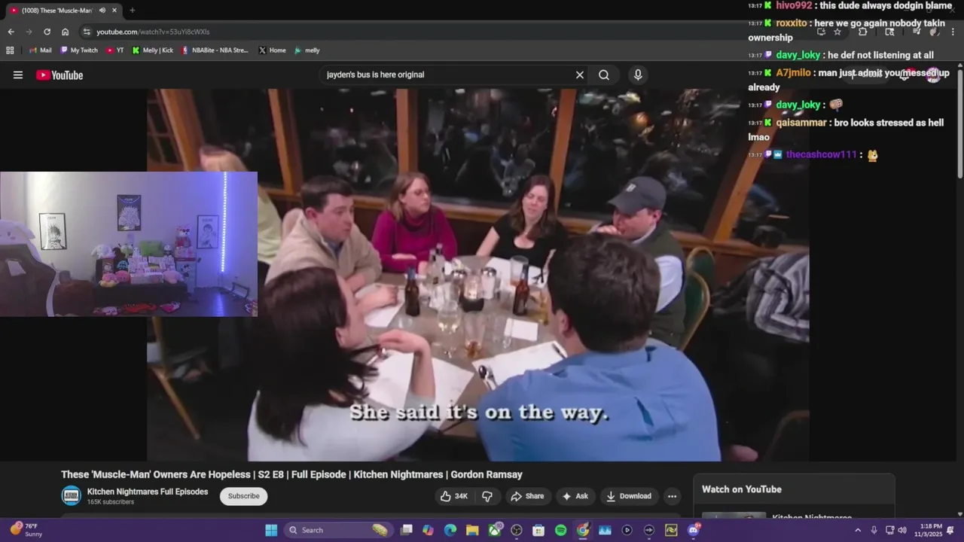964x542 pixels.
Task: Click chat username roxxito
Action: pos(791,23)
